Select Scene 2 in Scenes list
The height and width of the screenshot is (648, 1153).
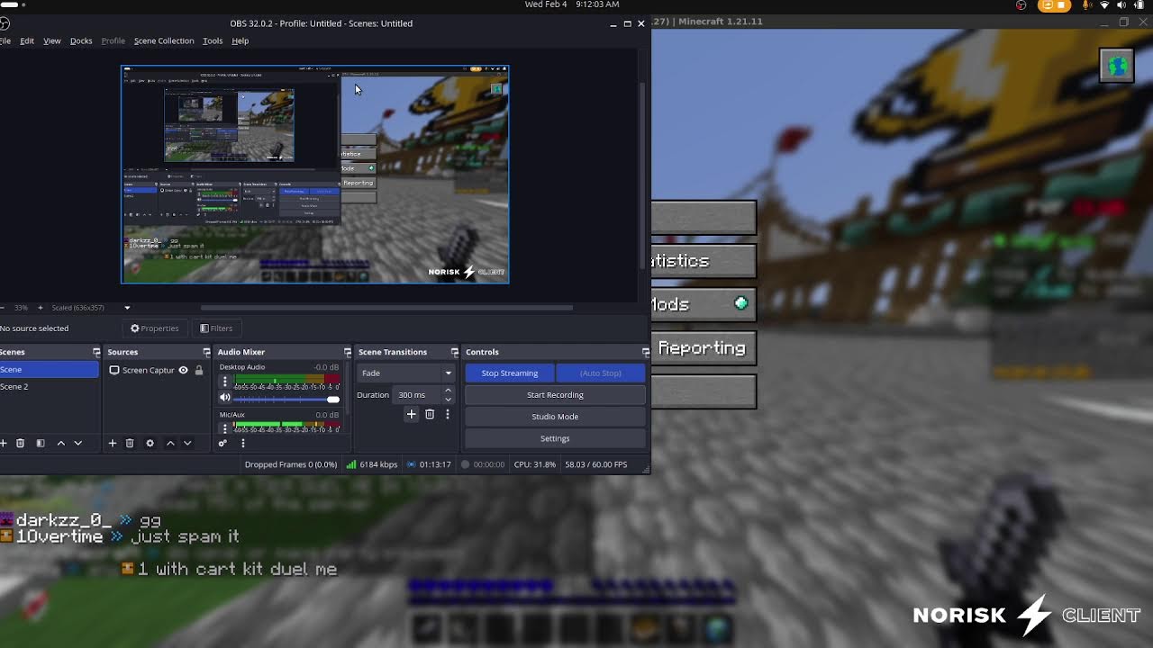(50, 387)
